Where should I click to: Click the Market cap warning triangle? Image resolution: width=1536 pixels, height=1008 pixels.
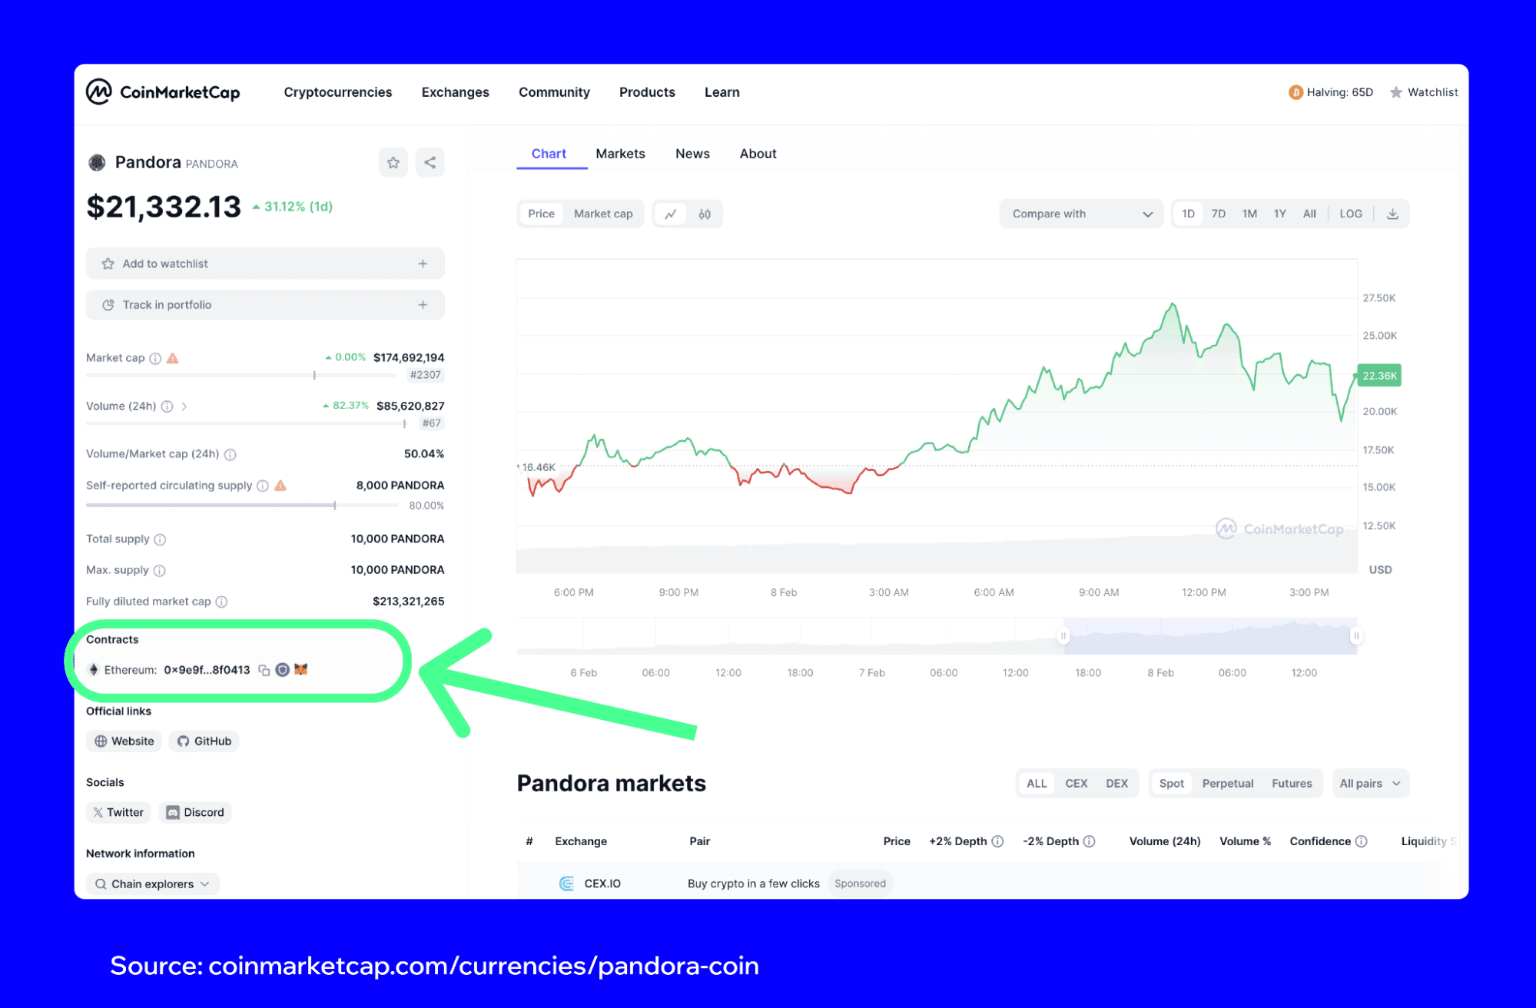tap(173, 358)
